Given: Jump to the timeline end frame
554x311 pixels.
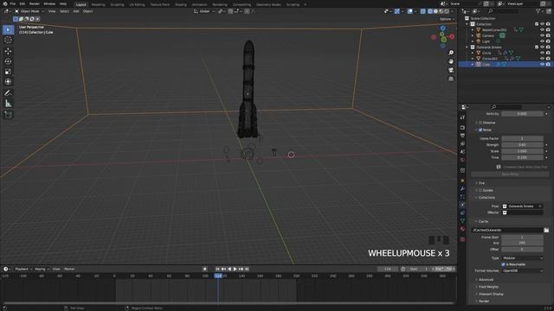Looking at the screenshot, I should pyautogui.click(x=247, y=269).
